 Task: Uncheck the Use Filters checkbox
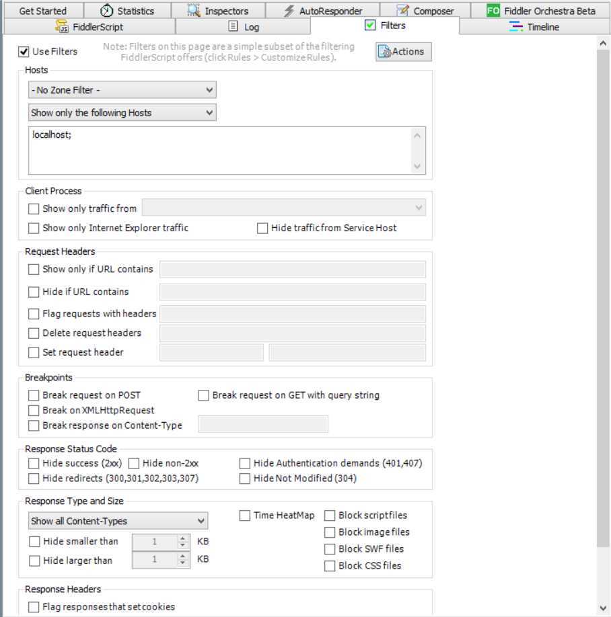click(x=24, y=52)
